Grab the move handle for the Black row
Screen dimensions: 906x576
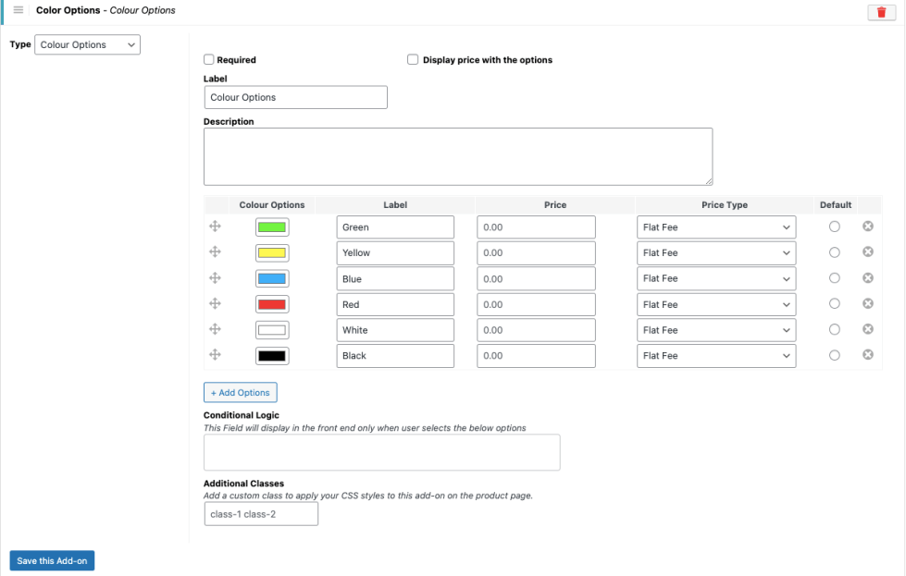click(x=215, y=354)
